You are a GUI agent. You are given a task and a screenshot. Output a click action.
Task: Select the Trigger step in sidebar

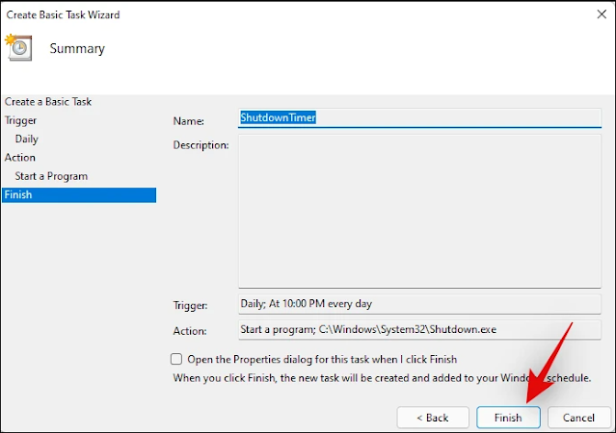(20, 120)
